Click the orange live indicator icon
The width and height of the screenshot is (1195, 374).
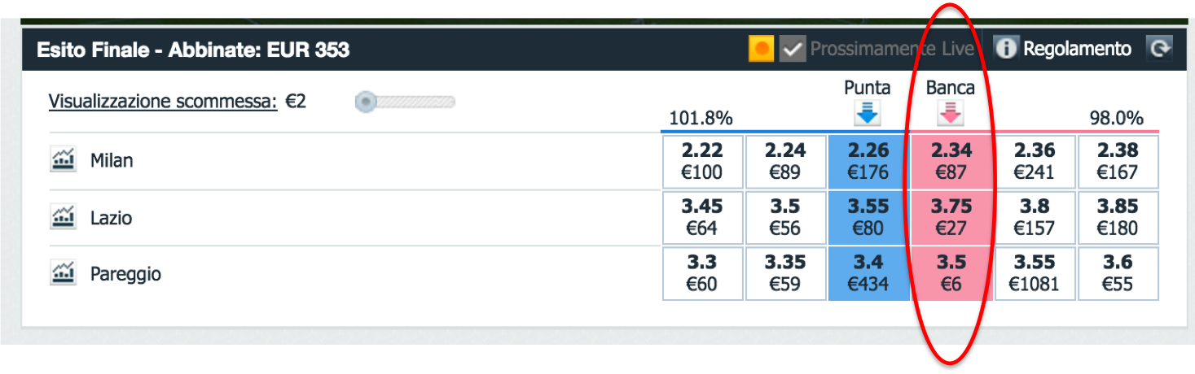[x=762, y=49]
